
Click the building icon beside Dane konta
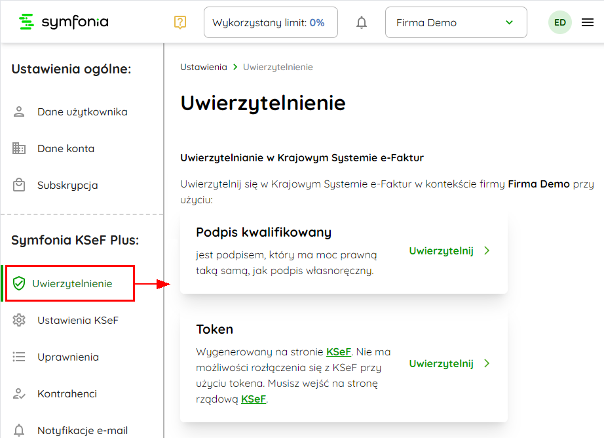pos(19,148)
